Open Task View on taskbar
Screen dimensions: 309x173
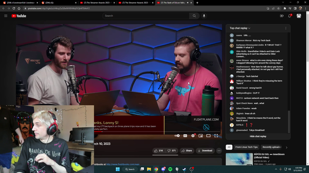tap(142, 169)
